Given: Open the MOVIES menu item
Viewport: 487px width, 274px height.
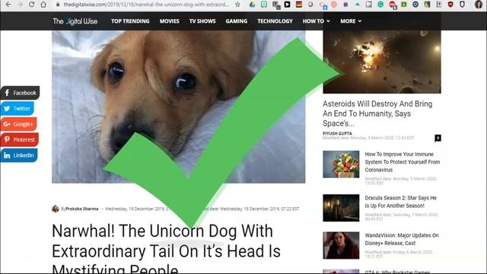Looking at the screenshot, I should click(x=169, y=21).
